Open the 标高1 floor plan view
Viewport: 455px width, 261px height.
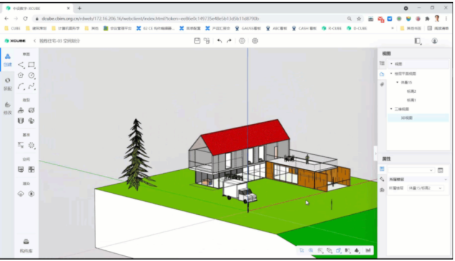click(411, 100)
